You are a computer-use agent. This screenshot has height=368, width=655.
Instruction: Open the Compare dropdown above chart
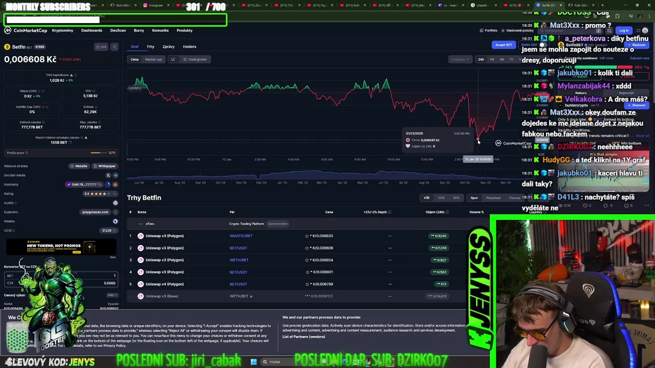point(460,59)
